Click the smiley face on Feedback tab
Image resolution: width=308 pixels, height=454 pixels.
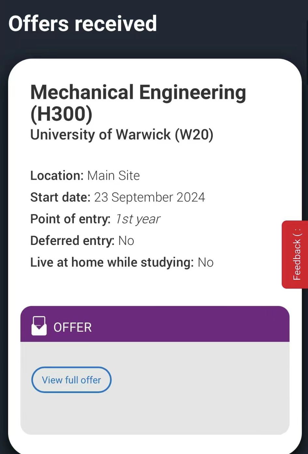297,233
